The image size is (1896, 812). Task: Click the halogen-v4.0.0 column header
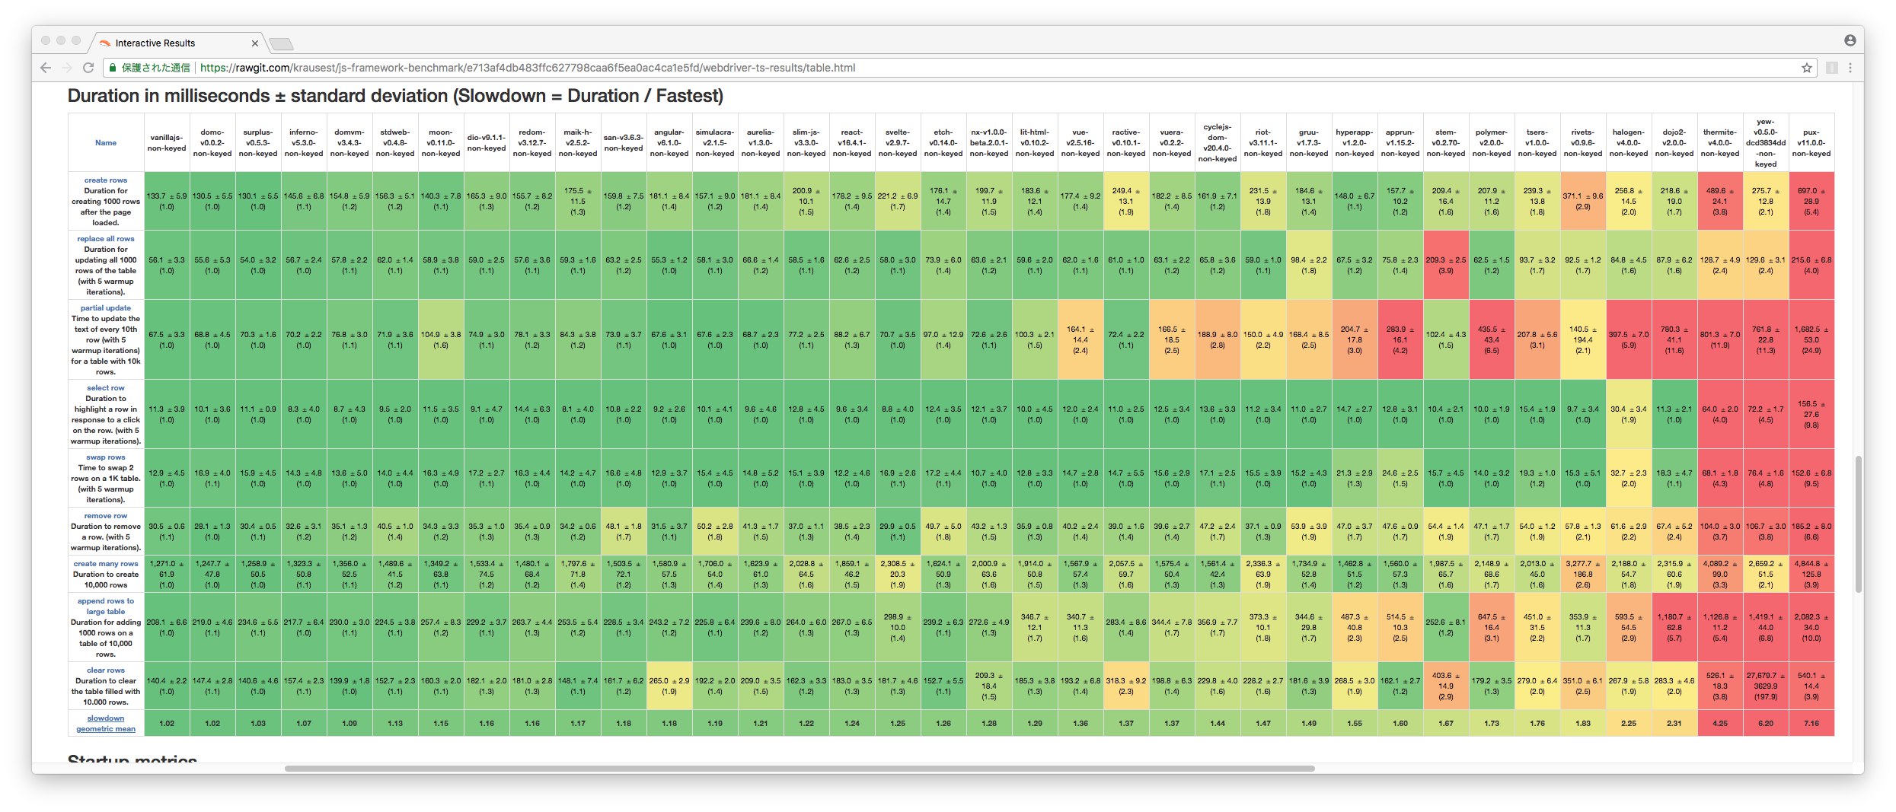[x=1629, y=143]
